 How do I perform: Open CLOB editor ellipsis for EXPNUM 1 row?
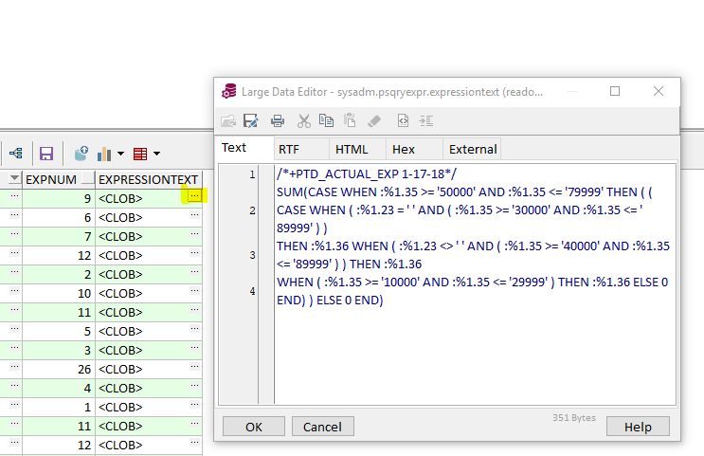point(194,405)
